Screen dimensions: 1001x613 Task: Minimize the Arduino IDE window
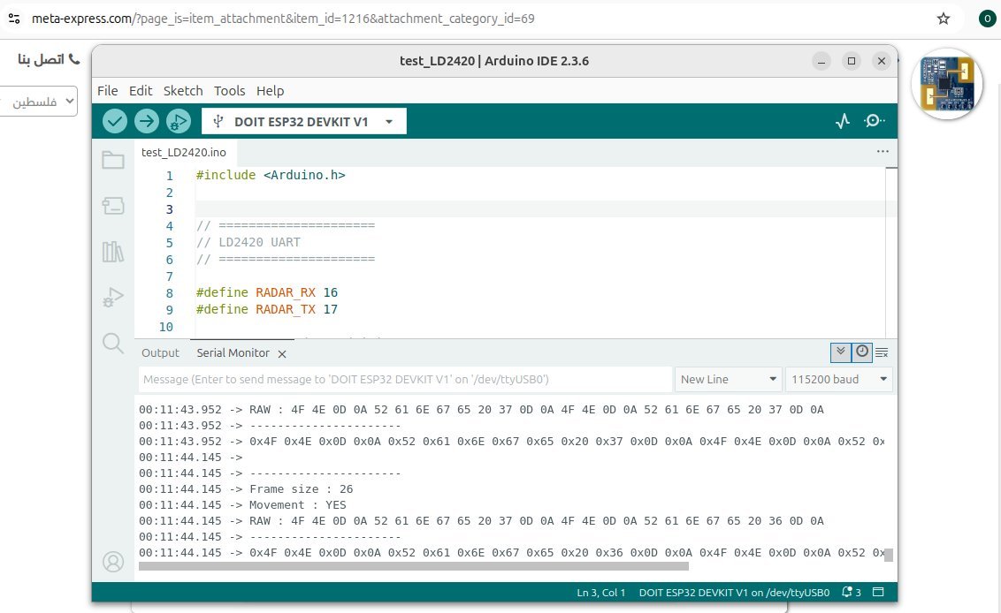(821, 61)
